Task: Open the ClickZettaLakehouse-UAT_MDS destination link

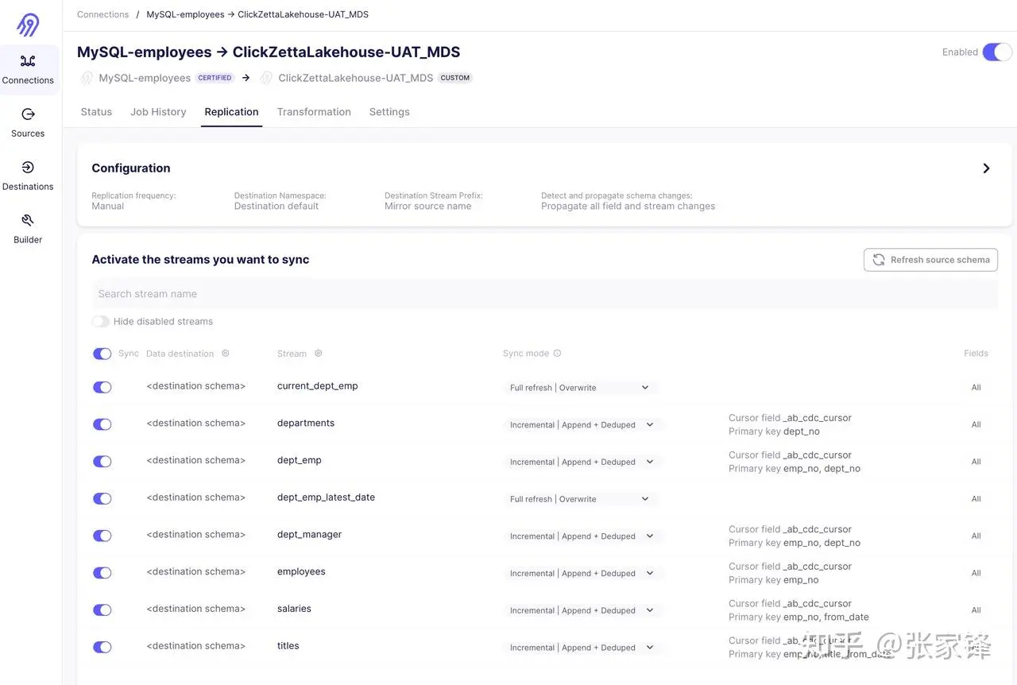Action: click(356, 78)
